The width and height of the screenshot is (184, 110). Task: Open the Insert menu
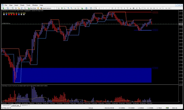[16, 5]
